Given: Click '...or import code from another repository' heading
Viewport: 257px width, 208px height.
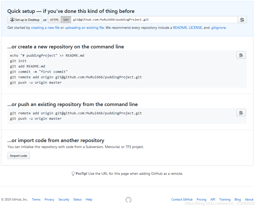Looking at the screenshot, I should [x=56, y=141].
